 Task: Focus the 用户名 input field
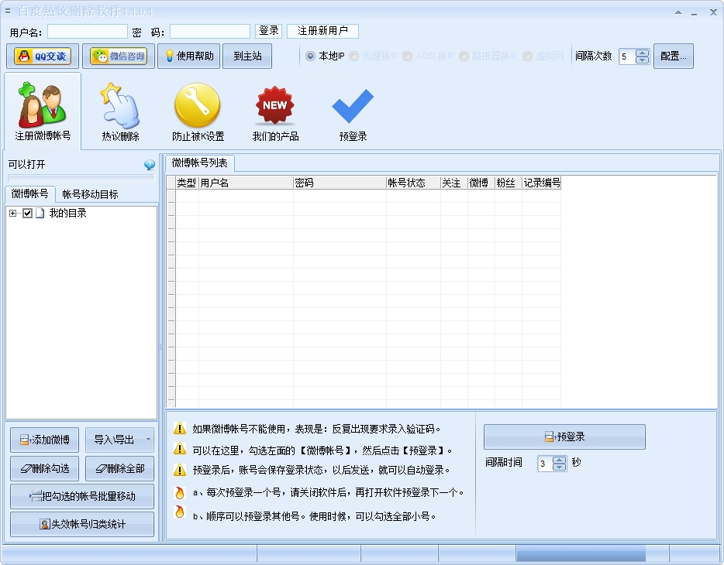click(88, 31)
